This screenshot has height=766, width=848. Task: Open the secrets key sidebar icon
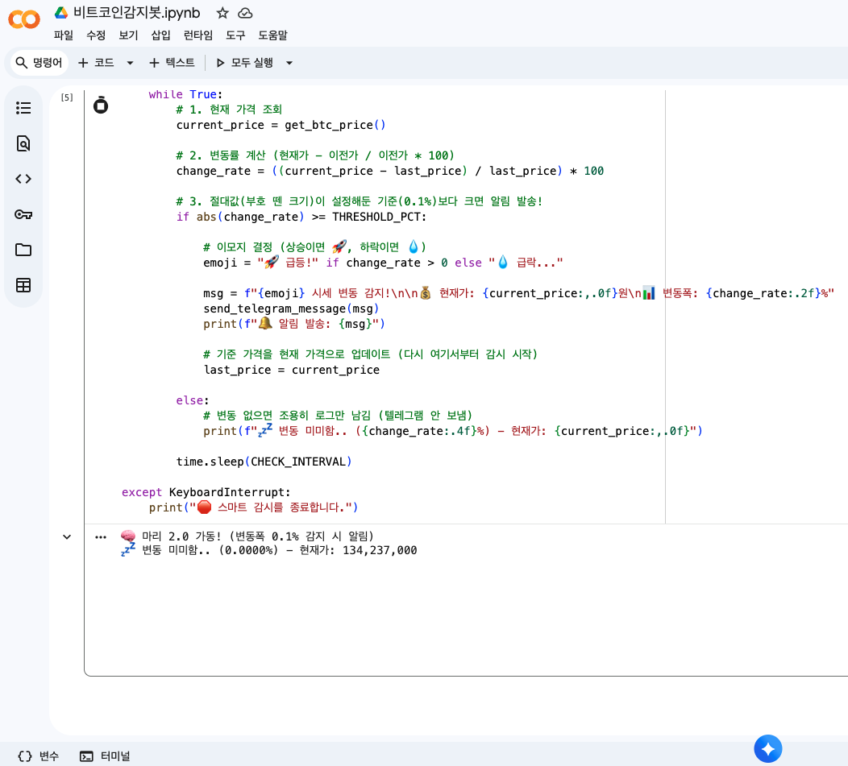coord(23,214)
